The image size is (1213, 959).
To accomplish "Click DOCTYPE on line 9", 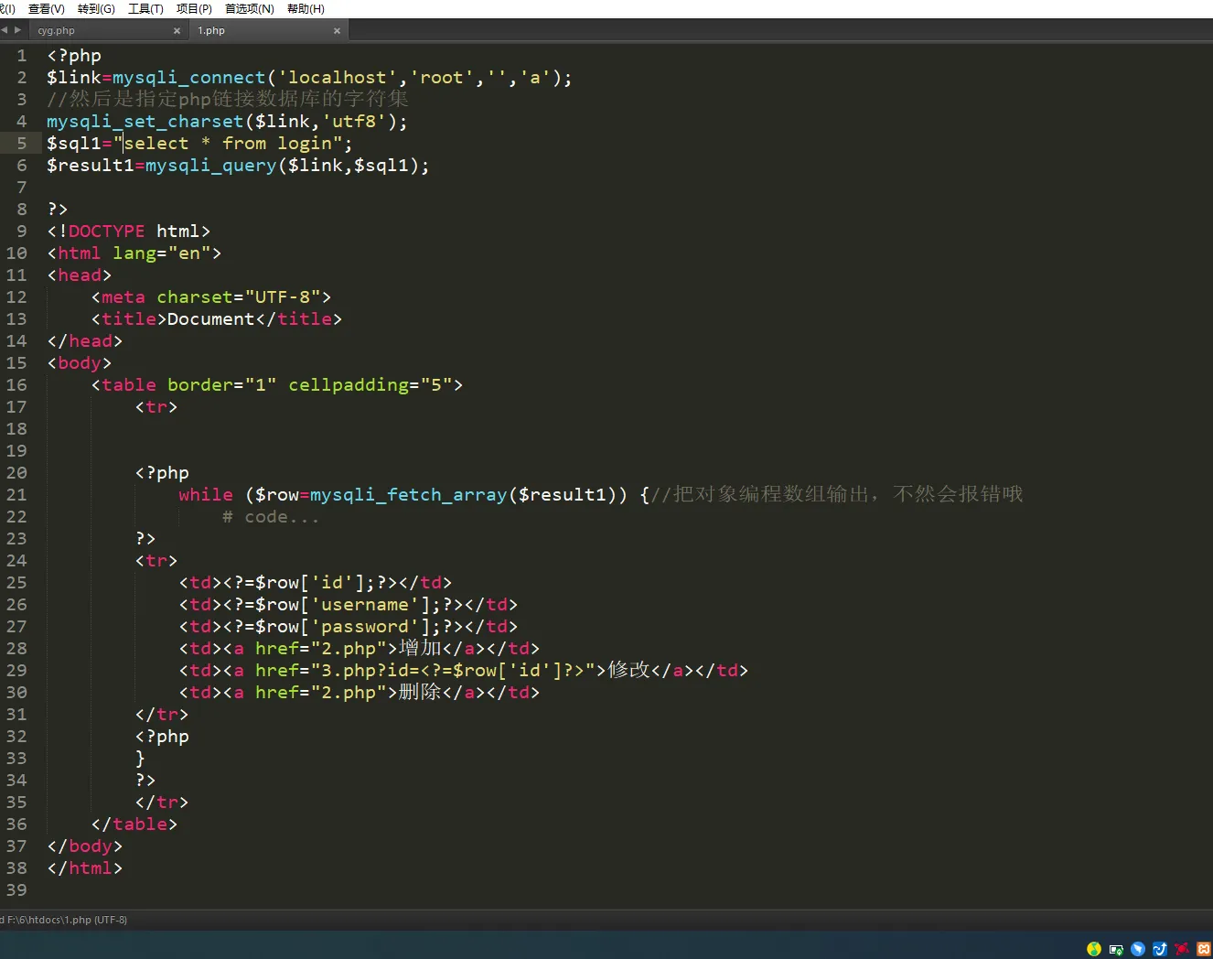I will tap(107, 231).
